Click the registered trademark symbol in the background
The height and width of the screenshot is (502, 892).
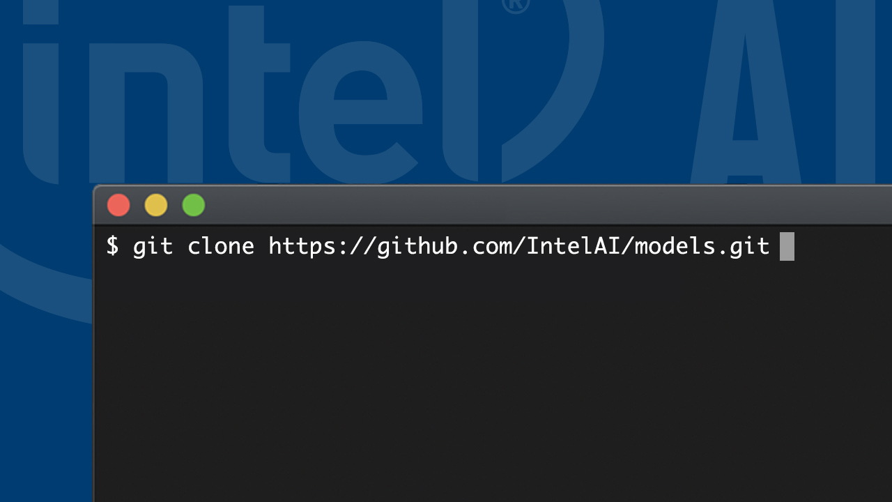[x=516, y=6]
